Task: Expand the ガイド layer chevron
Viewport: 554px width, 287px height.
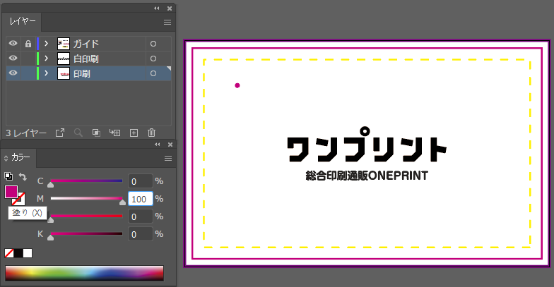Action: (x=47, y=44)
